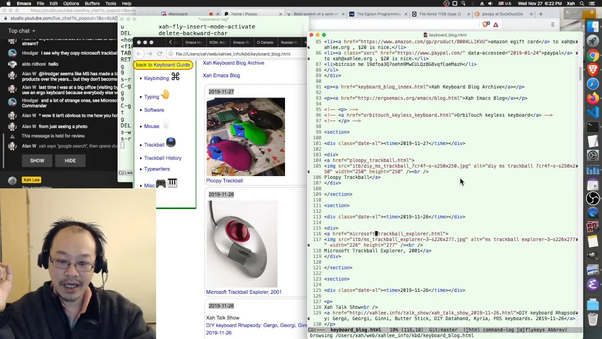Open Google Chrome from the dock
The image size is (602, 339).
click(x=593, y=56)
